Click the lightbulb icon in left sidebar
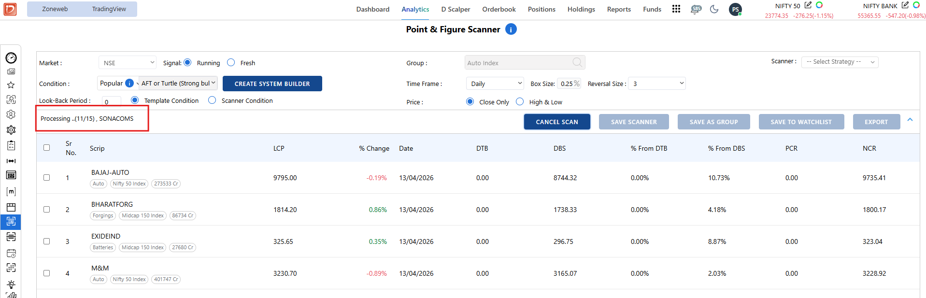Image resolution: width=926 pixels, height=298 pixels. point(11,284)
